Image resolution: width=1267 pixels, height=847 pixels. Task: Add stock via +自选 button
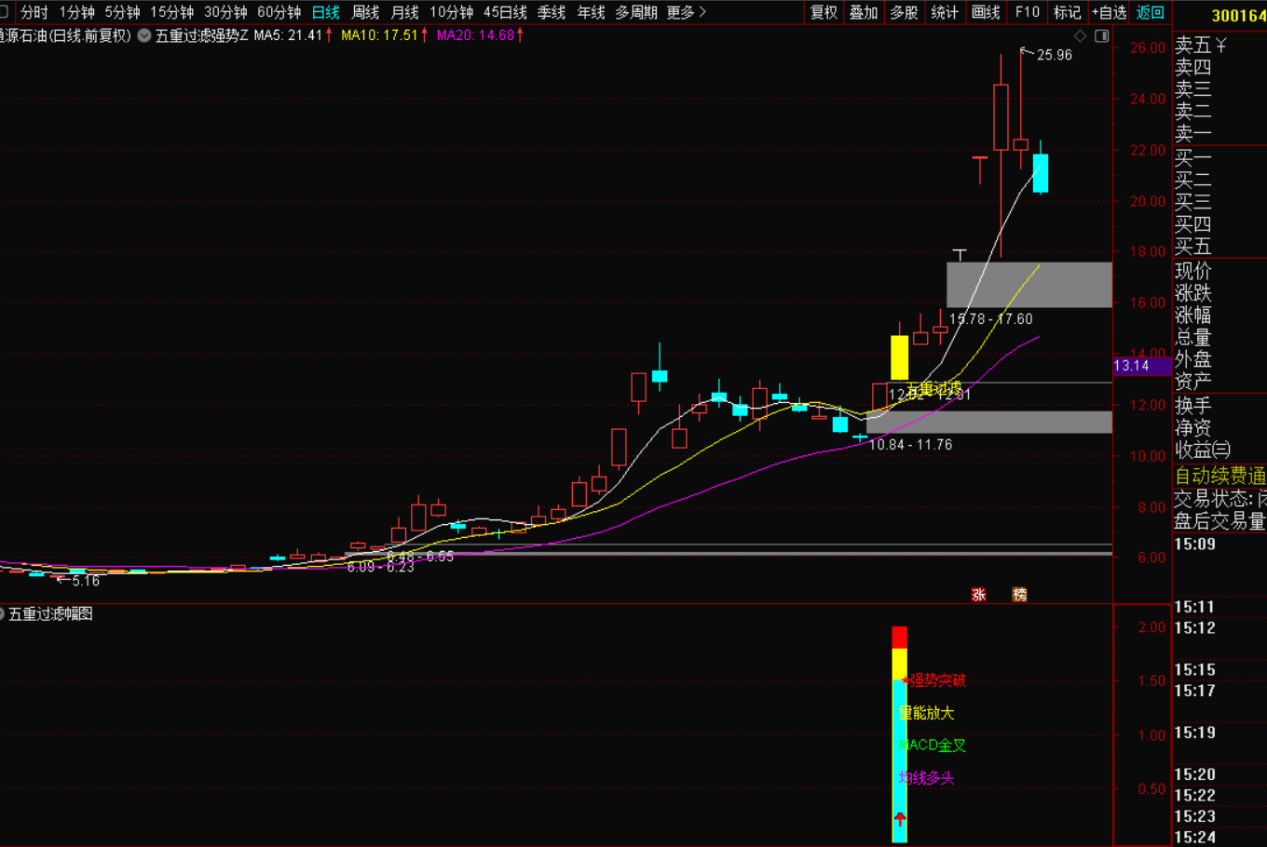click(1109, 12)
